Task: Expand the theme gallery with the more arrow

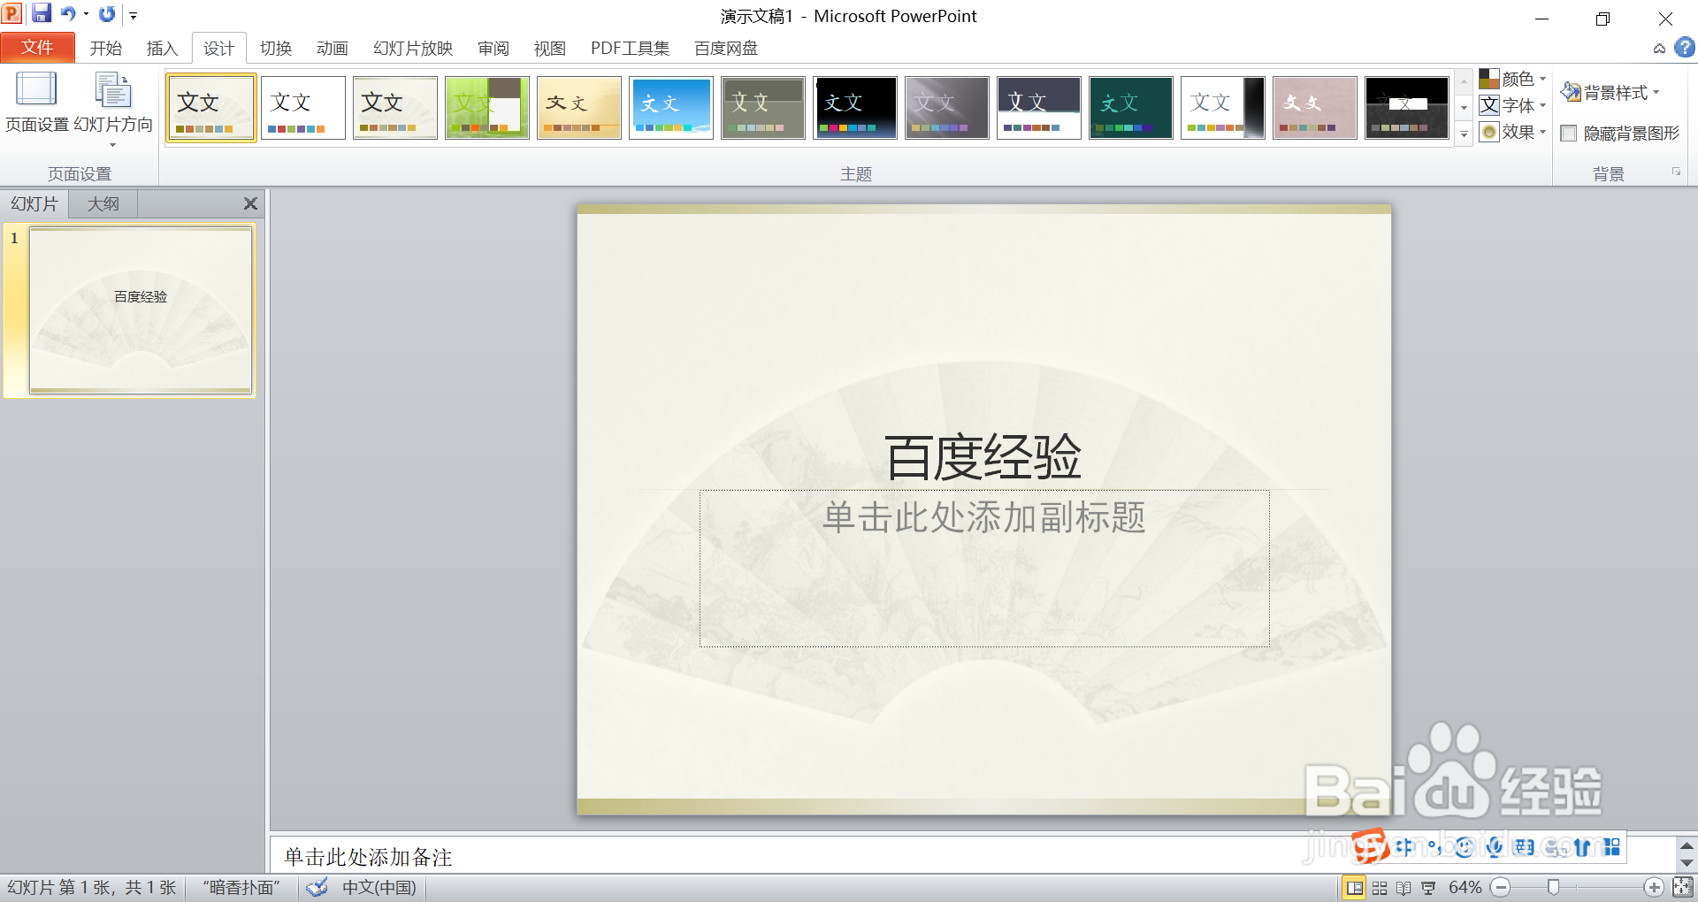Action: pyautogui.click(x=1464, y=134)
